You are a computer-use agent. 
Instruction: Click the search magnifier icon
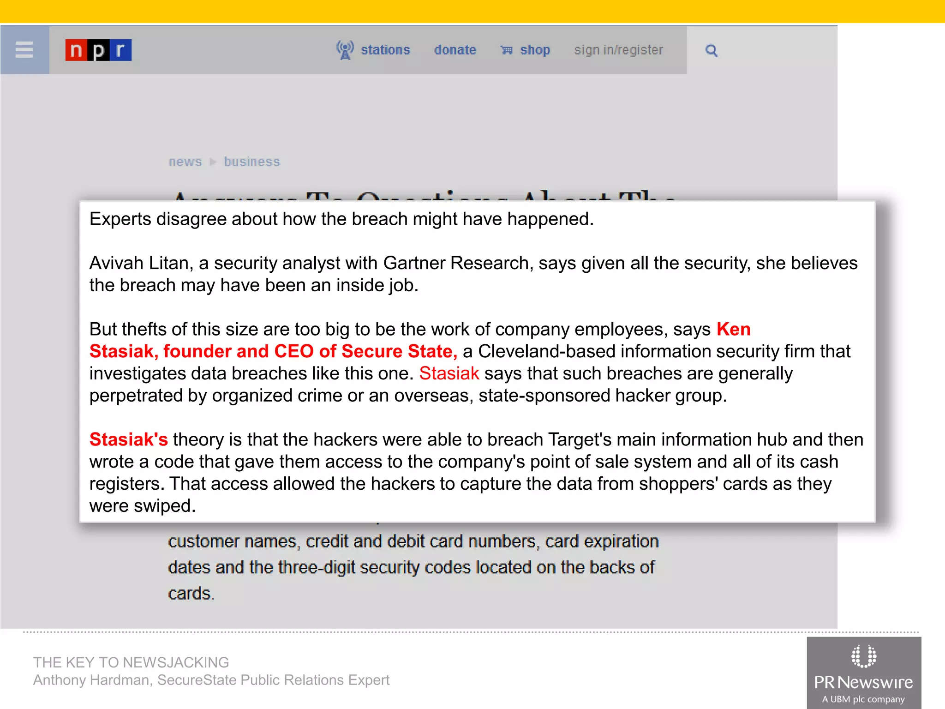tap(712, 50)
